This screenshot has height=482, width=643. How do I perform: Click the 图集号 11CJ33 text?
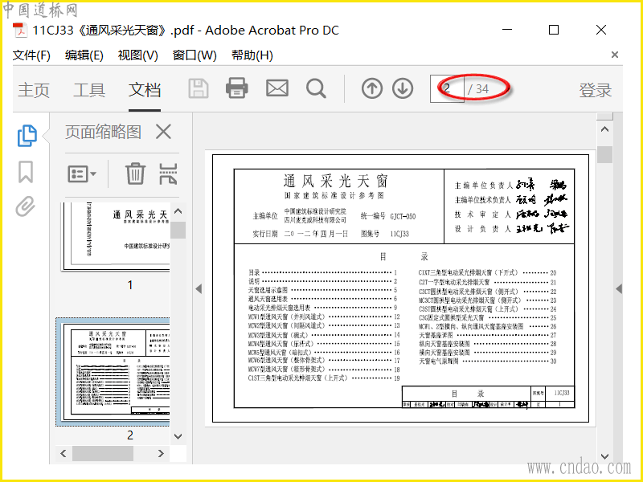[385, 234]
